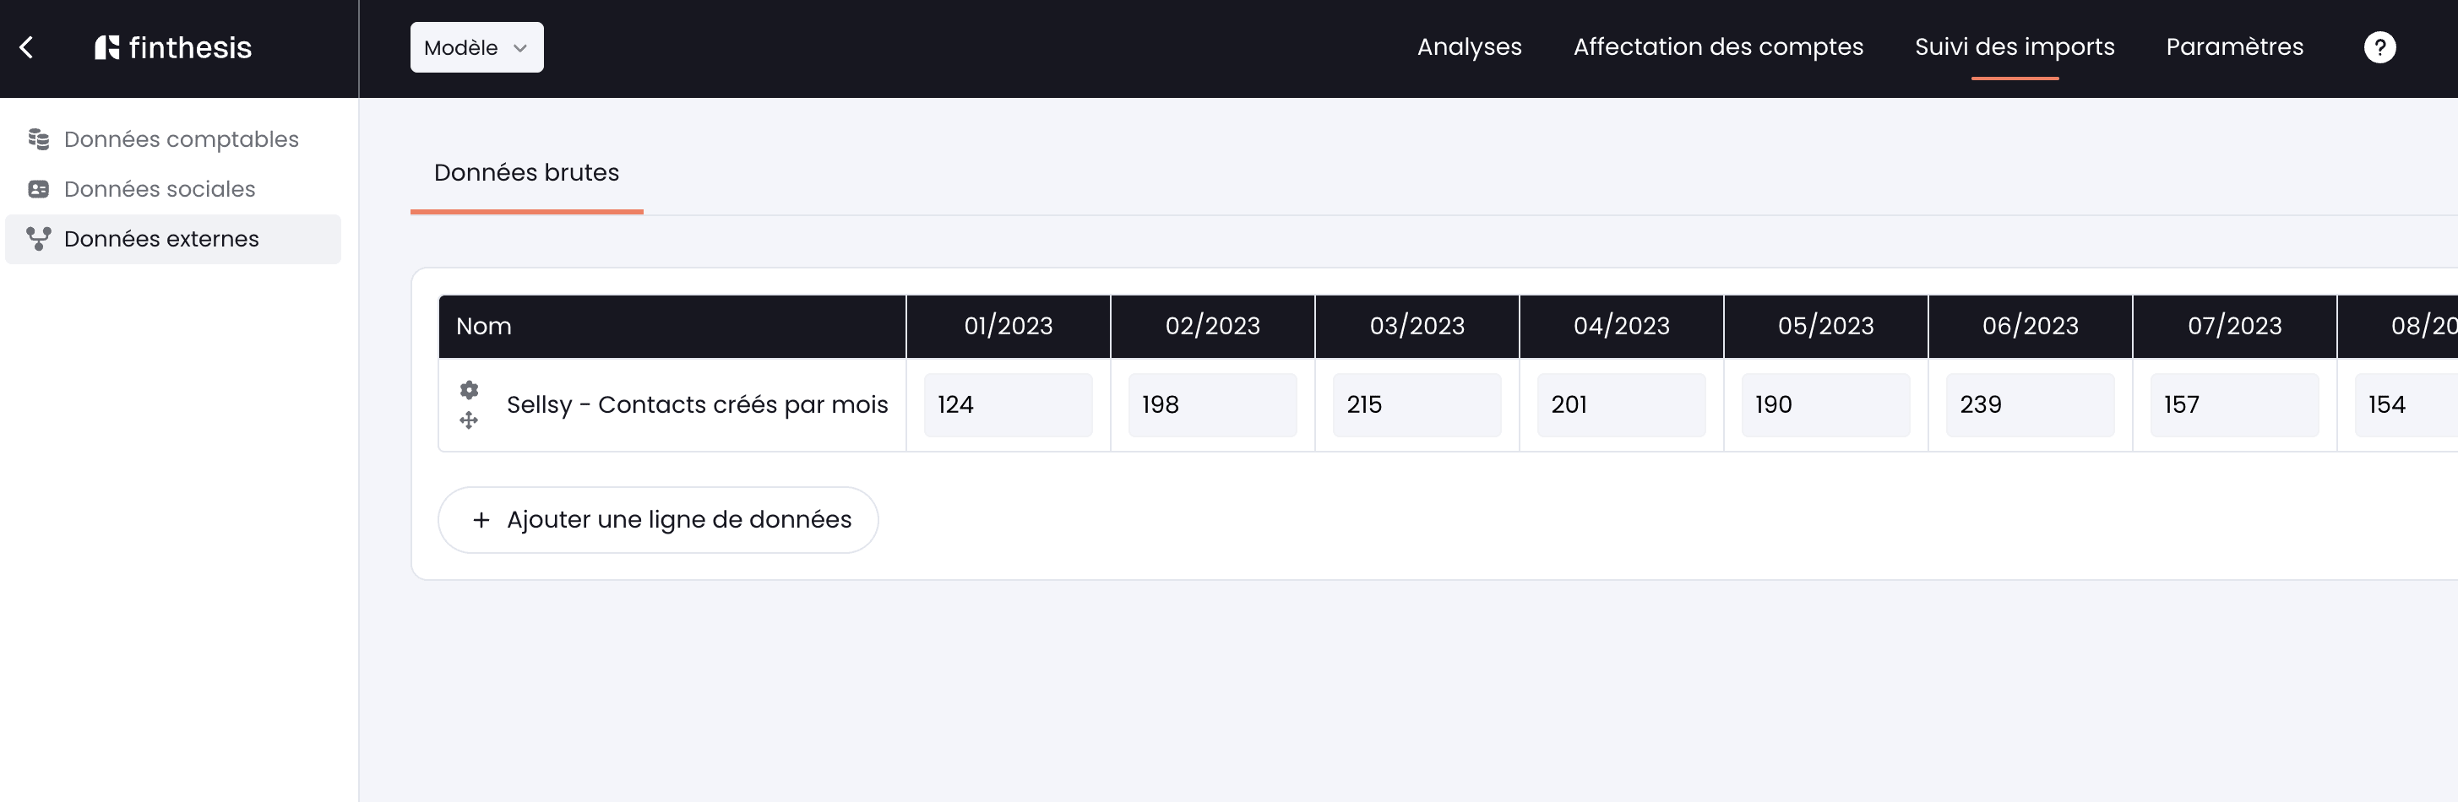Click the finthesis logo
The width and height of the screenshot is (2458, 802).
pos(172,47)
